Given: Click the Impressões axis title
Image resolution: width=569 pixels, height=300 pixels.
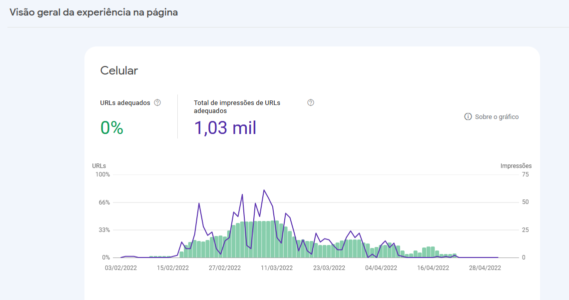Looking at the screenshot, I should [x=516, y=165].
